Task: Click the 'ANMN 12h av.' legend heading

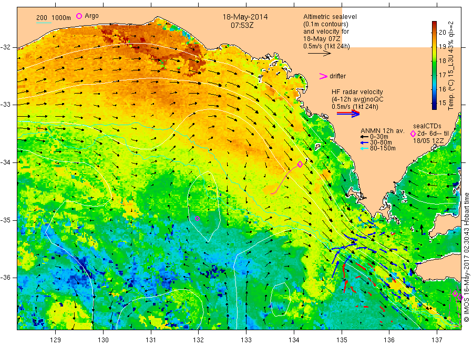Action: [x=383, y=131]
